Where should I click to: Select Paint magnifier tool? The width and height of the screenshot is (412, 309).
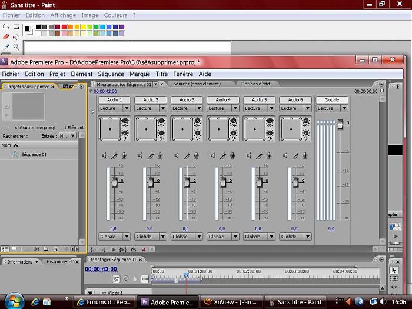pyautogui.click(x=16, y=47)
